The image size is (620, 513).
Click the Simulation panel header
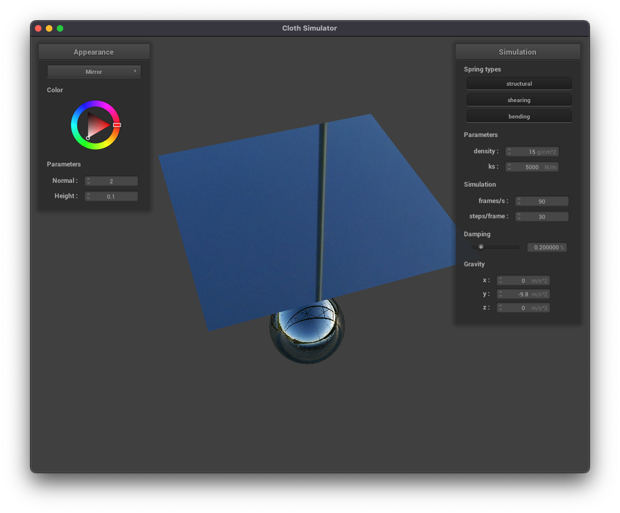[517, 52]
